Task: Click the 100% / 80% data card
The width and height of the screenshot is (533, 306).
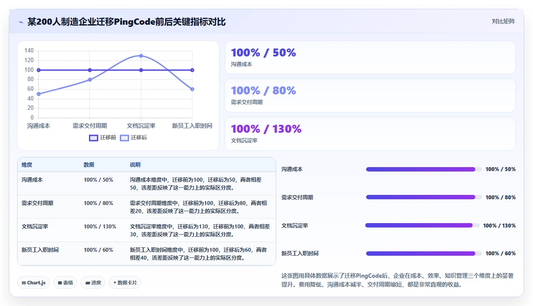Action: coord(370,95)
